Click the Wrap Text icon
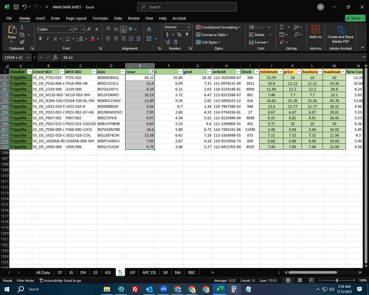The width and height of the screenshot is (369, 295). click(x=149, y=29)
